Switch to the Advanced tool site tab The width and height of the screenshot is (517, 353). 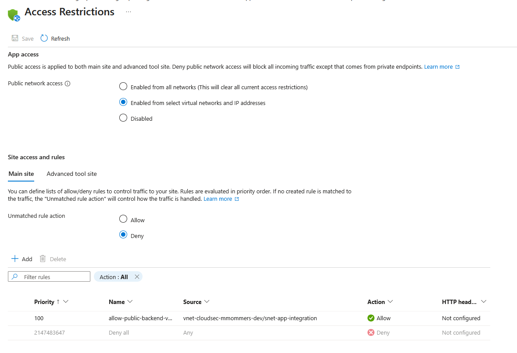tap(71, 174)
